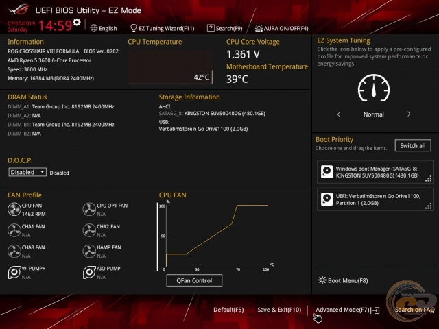Open Boot Menu(F8)

(343, 280)
